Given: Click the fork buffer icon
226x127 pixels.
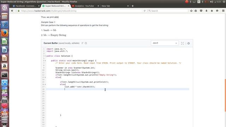Looking at the screenshot, I should [x=82, y=43].
